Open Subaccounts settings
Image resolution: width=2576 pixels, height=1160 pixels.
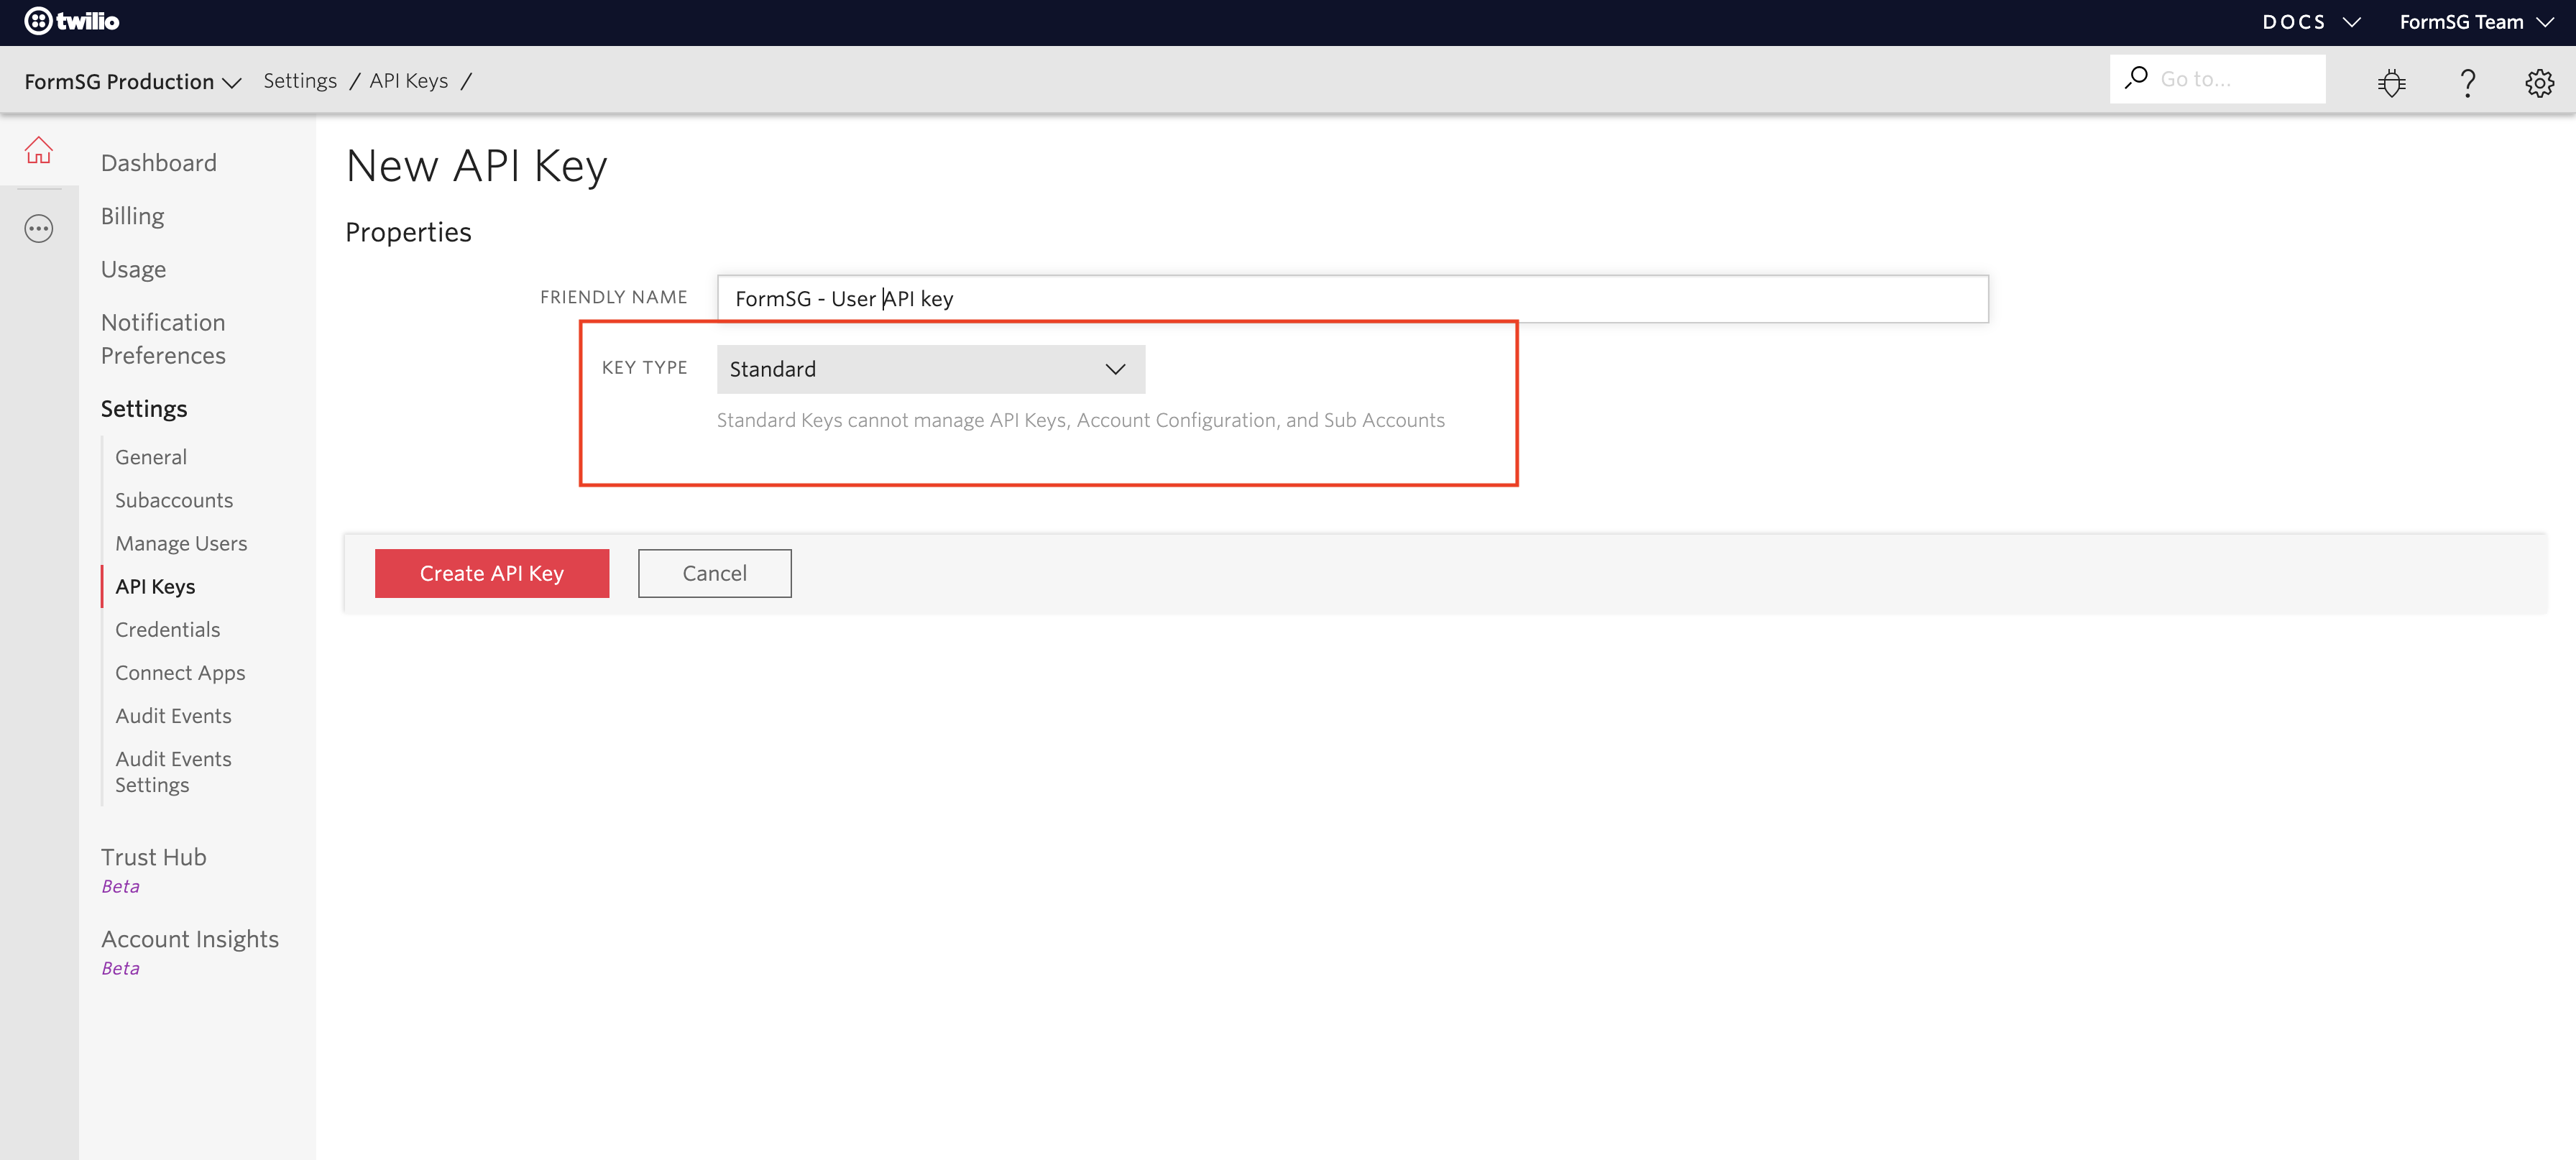(174, 500)
